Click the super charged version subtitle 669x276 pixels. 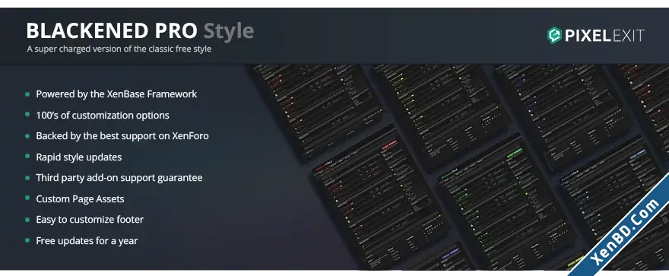tap(119, 49)
